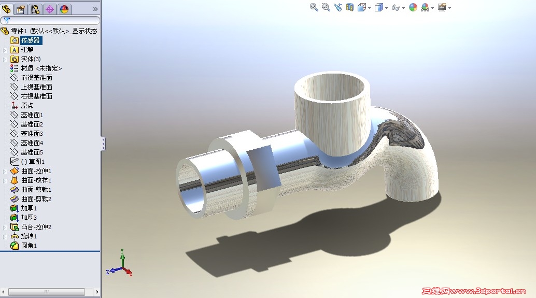The height and width of the screenshot is (298, 536).
Task: Select the 上视基准面 top plane
Action: coord(37,87)
